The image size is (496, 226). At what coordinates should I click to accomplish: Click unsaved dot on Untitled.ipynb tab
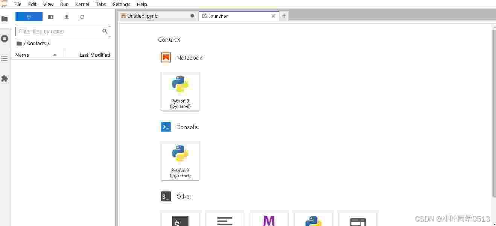pyautogui.click(x=192, y=16)
